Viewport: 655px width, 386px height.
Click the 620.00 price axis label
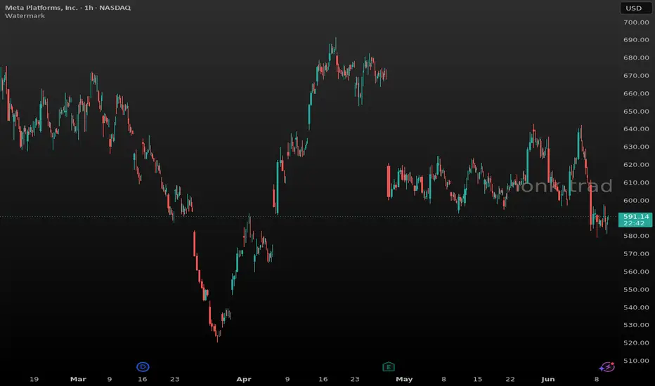(636, 165)
